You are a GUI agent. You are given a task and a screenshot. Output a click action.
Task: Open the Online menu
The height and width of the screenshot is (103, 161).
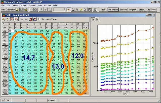coord(15,5)
